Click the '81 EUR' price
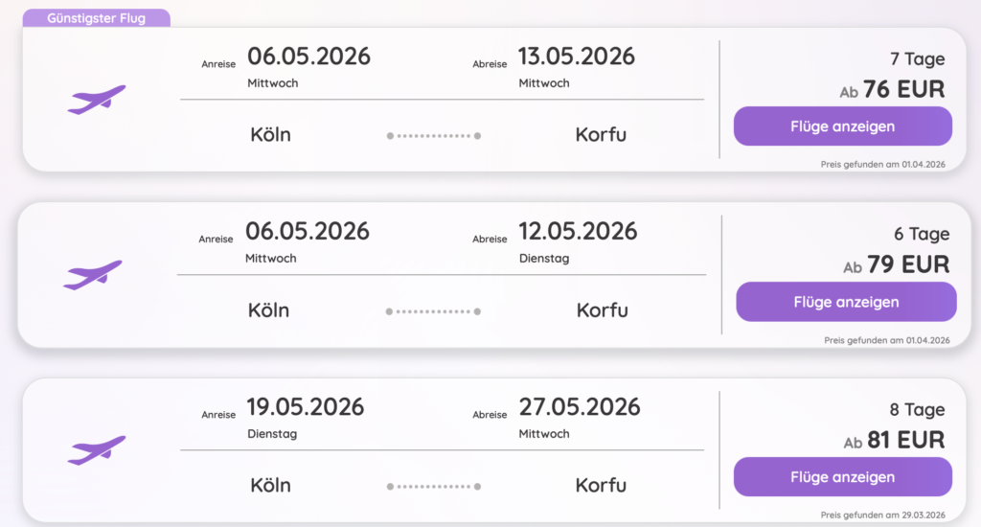The width and height of the screenshot is (981, 527). pyautogui.click(x=905, y=441)
